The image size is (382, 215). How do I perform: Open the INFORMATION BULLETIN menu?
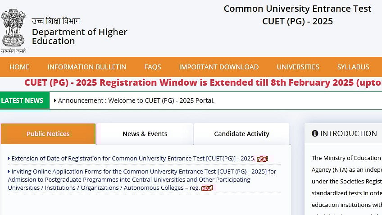tap(87, 67)
